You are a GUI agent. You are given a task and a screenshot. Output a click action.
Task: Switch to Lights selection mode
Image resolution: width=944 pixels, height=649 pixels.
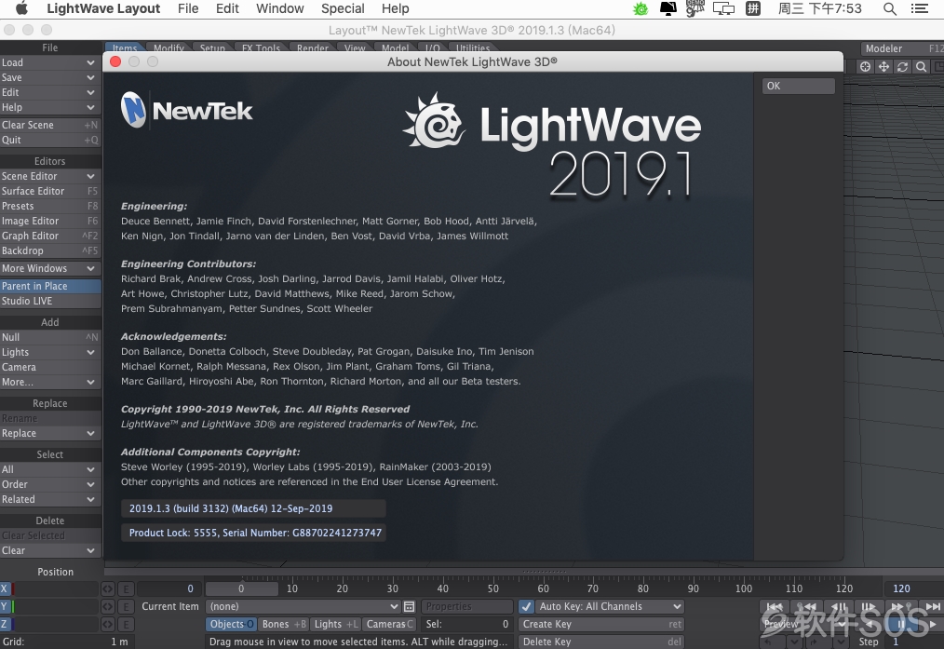[336, 624]
